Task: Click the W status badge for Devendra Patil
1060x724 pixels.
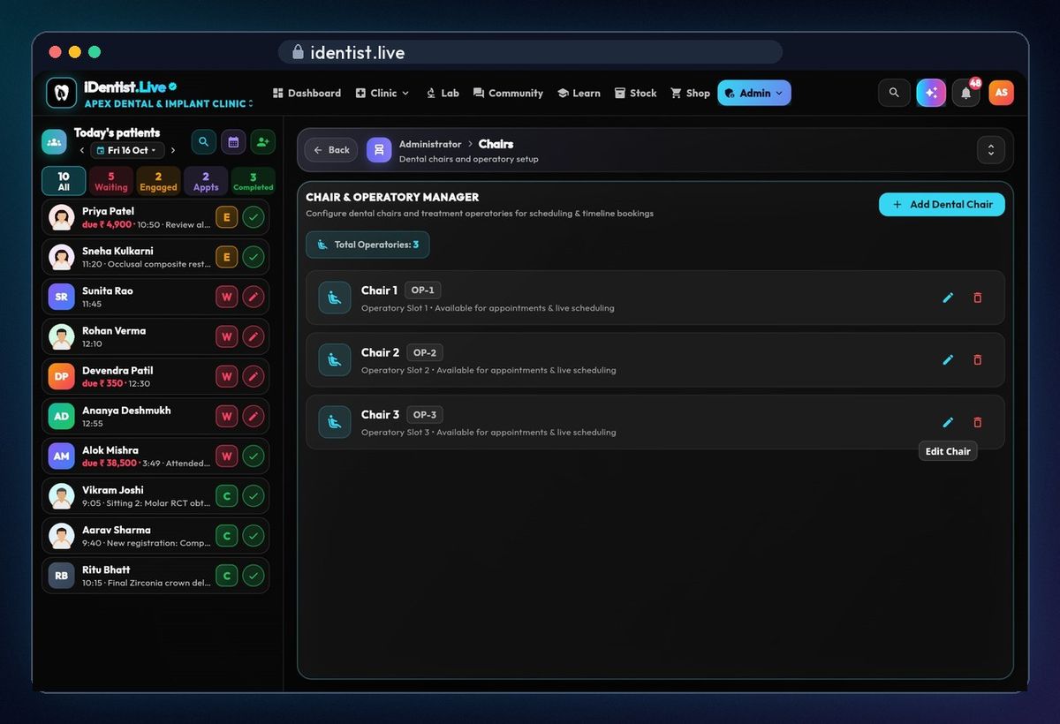Action: 226,377
